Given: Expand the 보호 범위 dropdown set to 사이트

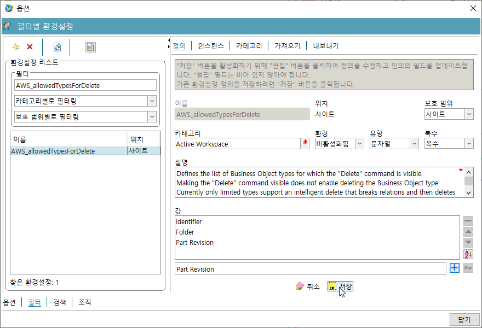Looking at the screenshot, I should (469, 114).
